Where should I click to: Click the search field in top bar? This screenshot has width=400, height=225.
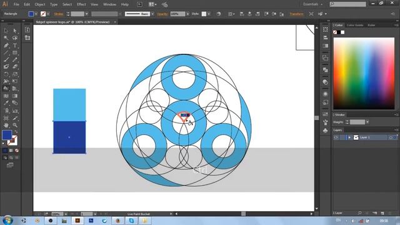(348, 4)
